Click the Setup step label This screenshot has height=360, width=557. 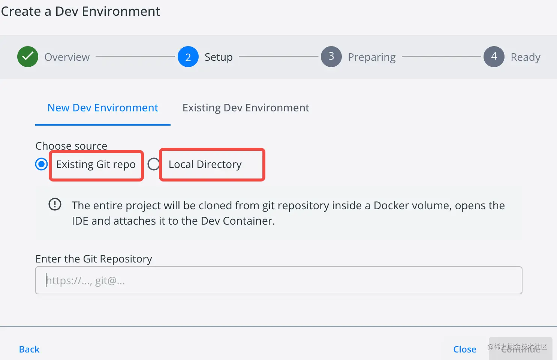pyautogui.click(x=219, y=57)
